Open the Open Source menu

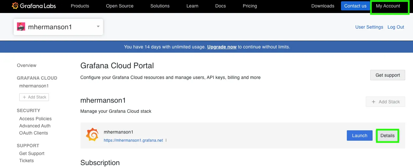pos(120,6)
